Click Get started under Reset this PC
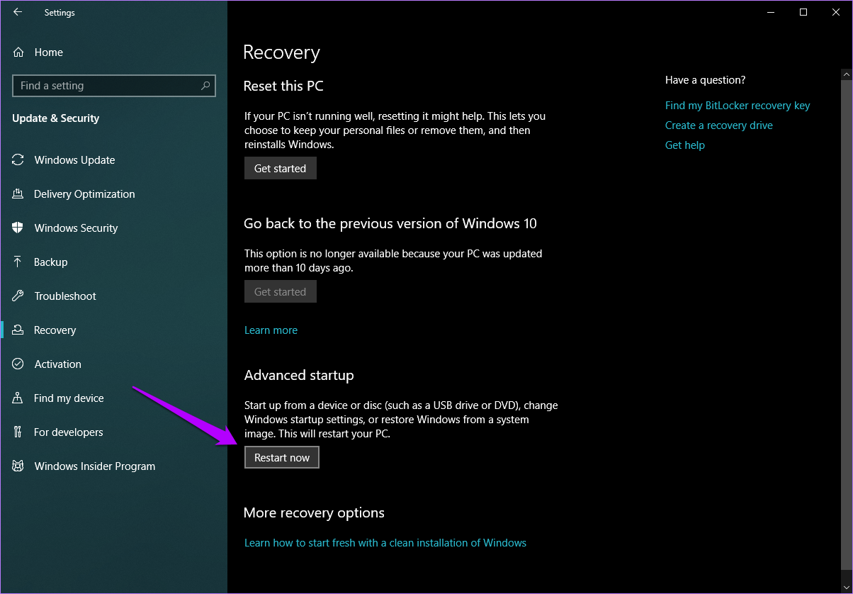Viewport: 853px width, 594px height. coord(281,168)
